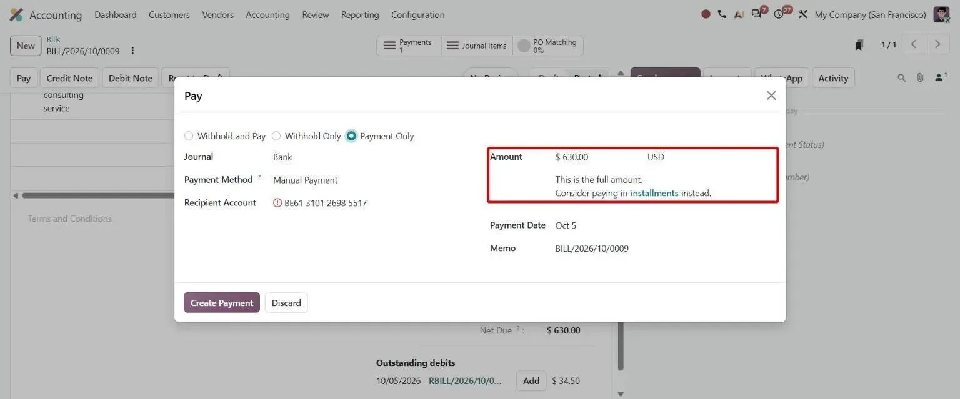Click the chatter search magnifier icon

click(x=901, y=78)
